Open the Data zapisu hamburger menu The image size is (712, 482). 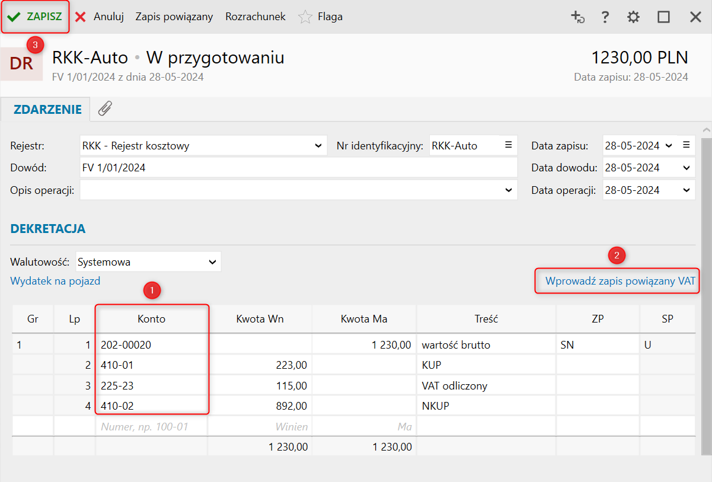click(x=686, y=145)
